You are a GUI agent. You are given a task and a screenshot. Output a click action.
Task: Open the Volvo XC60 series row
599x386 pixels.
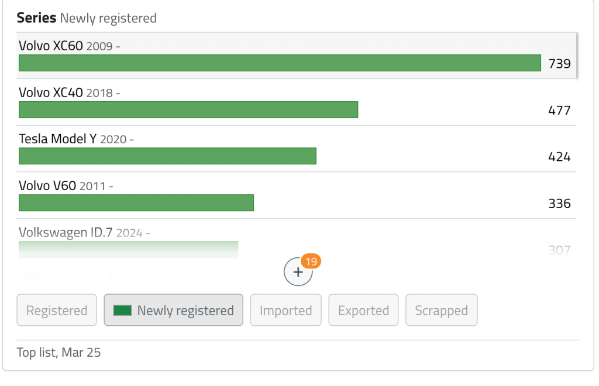pos(50,46)
